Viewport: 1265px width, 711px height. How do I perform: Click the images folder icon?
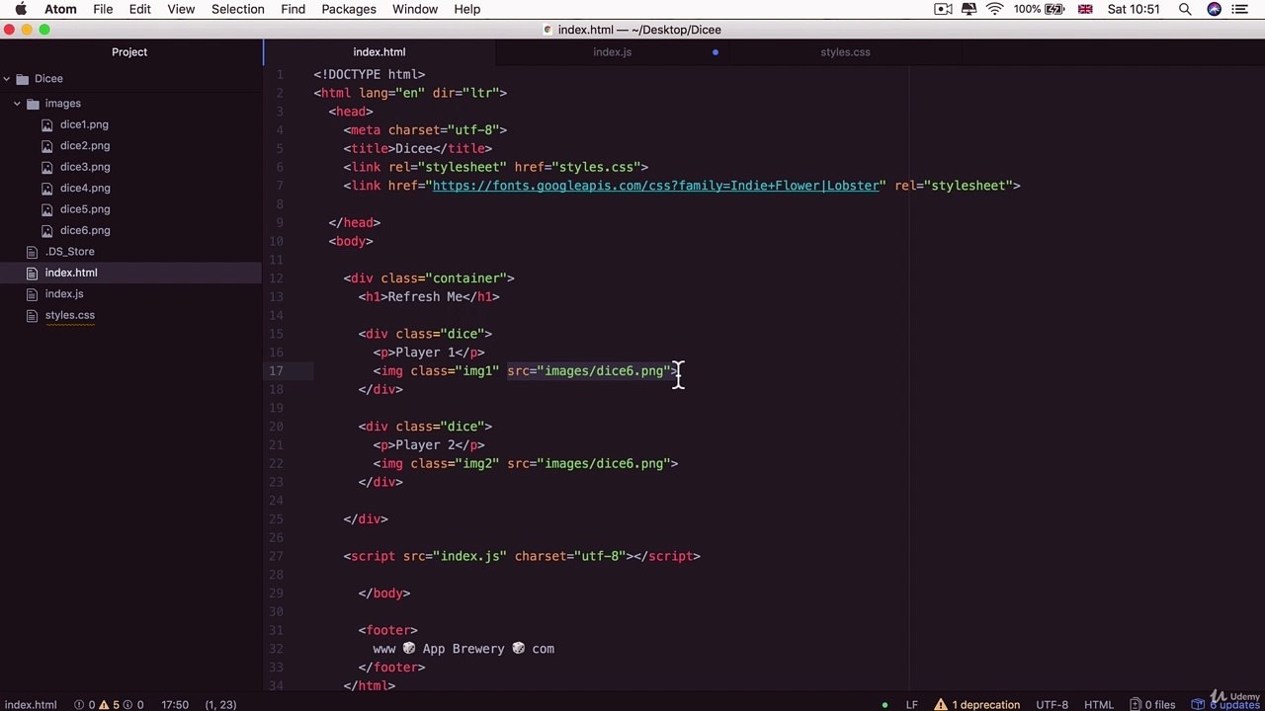[33, 104]
